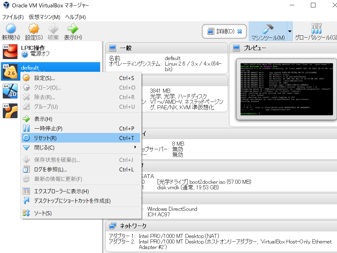Click the discard arrow icon beside 保存状態を破棄
The height and width of the screenshot is (253, 337).
(26, 160)
